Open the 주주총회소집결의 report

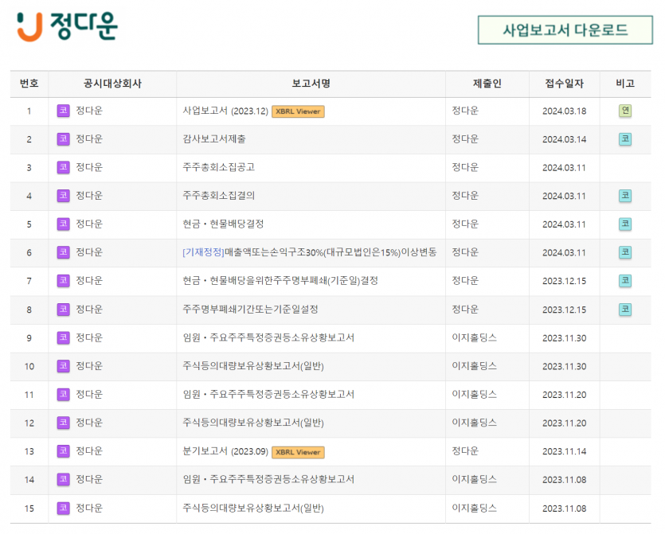(x=218, y=196)
